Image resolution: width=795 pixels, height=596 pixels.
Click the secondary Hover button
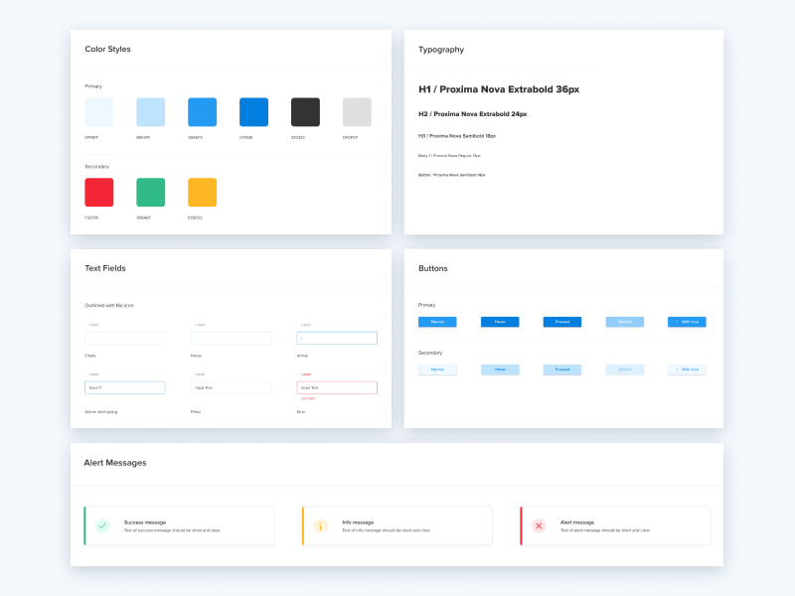click(500, 370)
